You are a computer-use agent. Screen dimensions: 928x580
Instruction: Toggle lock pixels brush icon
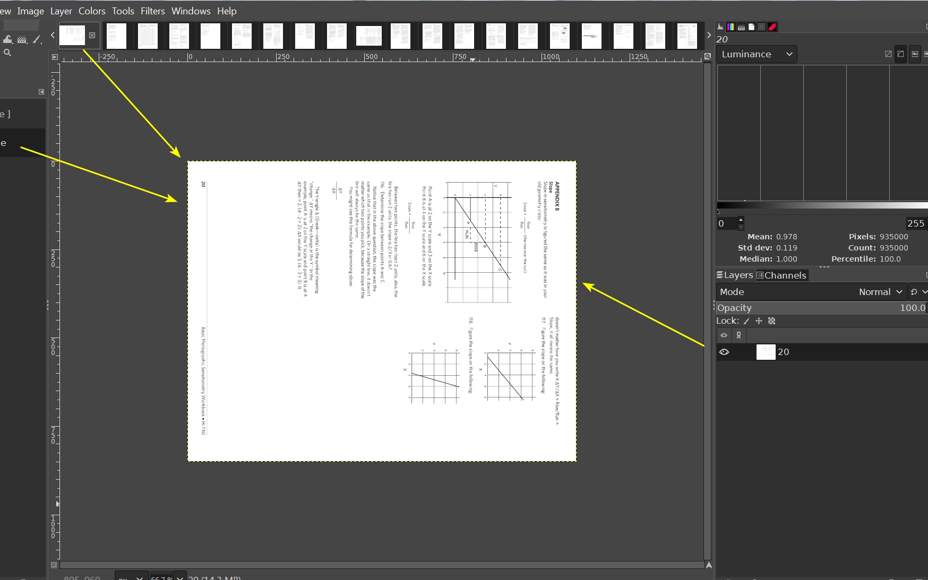(746, 321)
